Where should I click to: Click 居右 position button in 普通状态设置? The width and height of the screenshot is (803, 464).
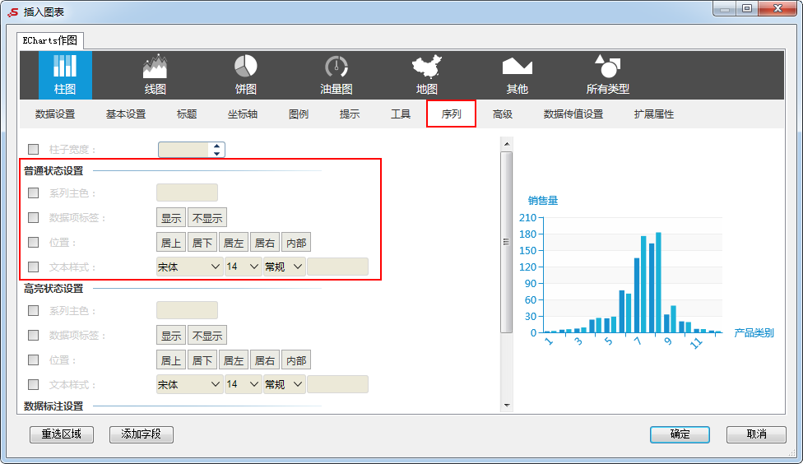pyautogui.click(x=265, y=243)
